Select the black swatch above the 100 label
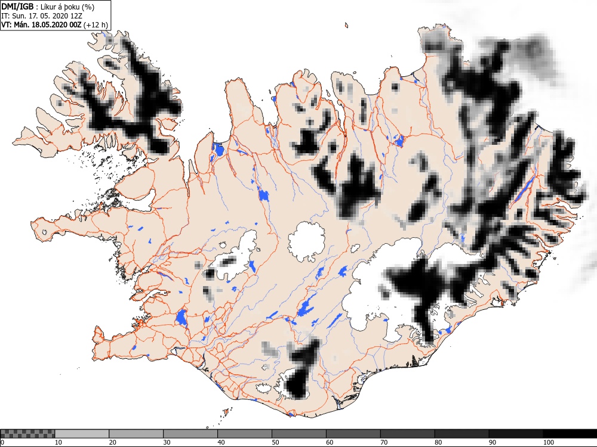 click(570, 434)
